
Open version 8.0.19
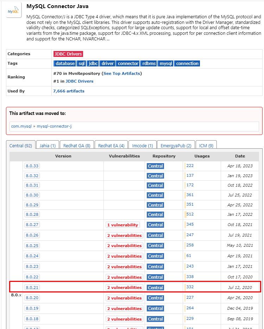click(x=32, y=308)
